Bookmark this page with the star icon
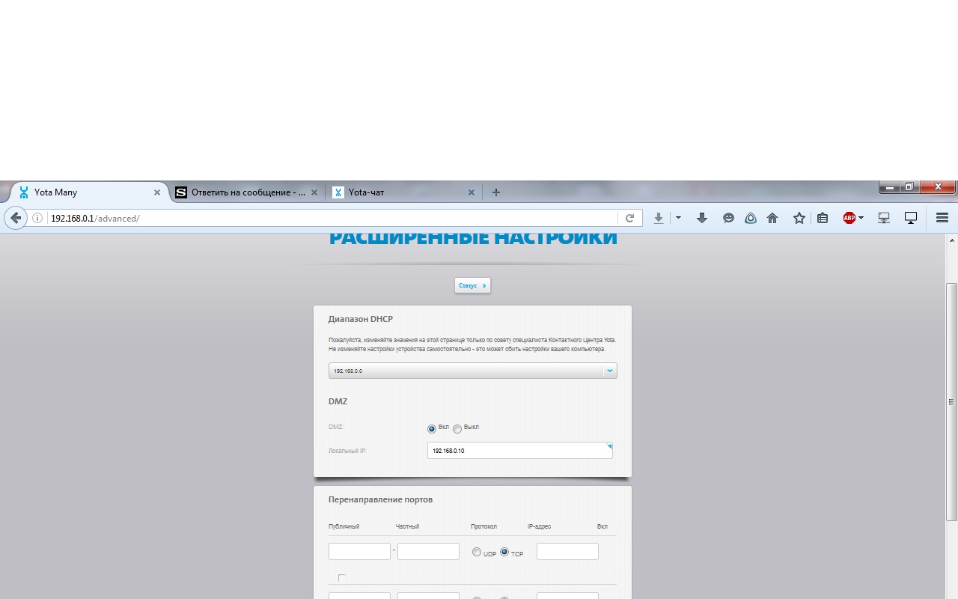The width and height of the screenshot is (958, 599). (799, 218)
